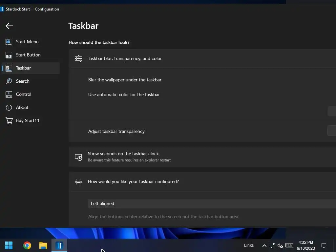Open the Start Menu settings section

[x=31, y=42]
